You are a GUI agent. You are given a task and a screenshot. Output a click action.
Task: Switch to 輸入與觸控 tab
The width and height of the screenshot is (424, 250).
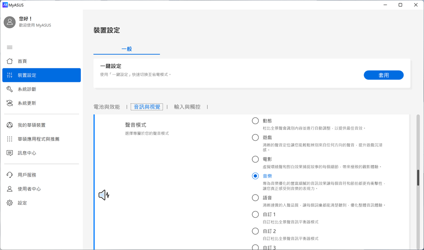(x=187, y=107)
